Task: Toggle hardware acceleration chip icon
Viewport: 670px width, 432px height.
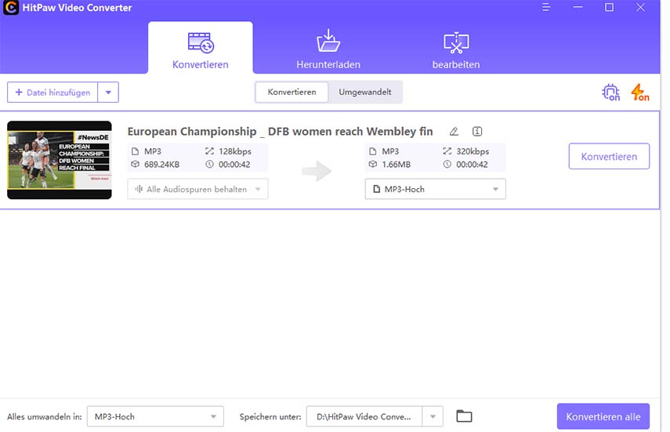Action: (610, 92)
